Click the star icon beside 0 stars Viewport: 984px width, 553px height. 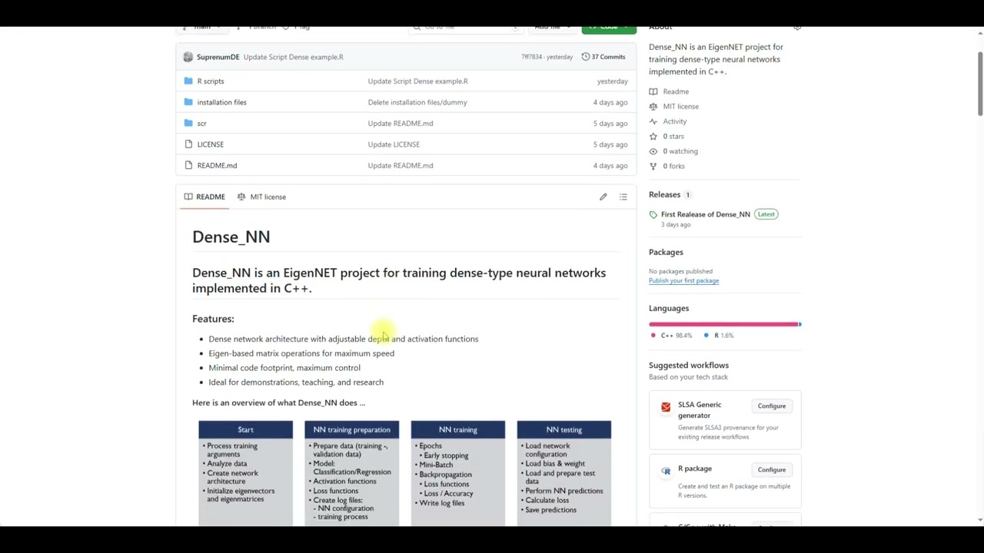(653, 136)
